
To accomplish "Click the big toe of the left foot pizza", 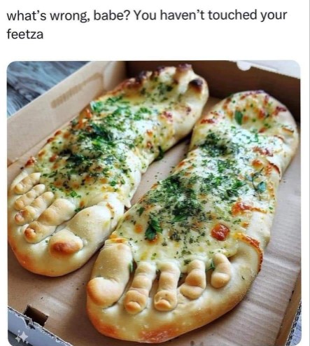I will [66, 246].
